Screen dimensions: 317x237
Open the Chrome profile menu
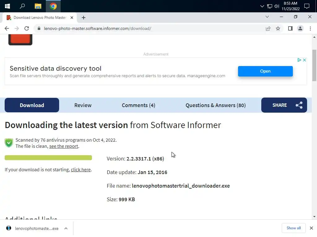click(300, 28)
